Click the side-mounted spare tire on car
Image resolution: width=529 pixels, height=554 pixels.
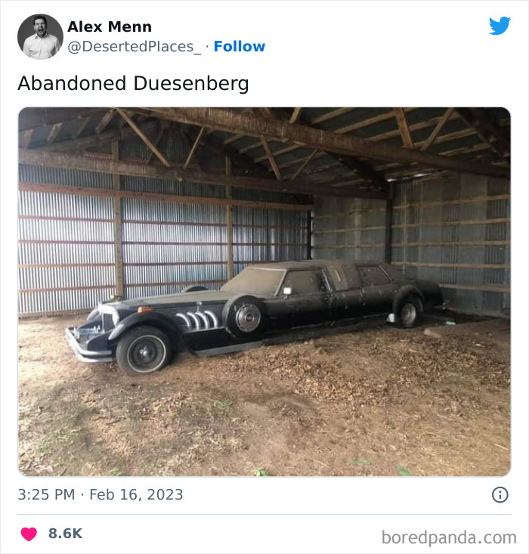coord(244,316)
